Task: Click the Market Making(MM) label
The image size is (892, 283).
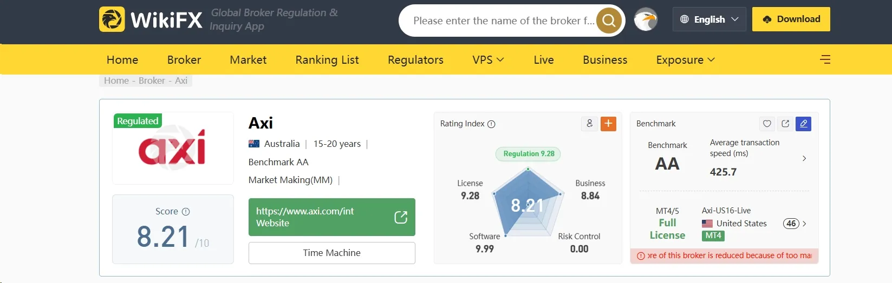Action: coord(290,180)
